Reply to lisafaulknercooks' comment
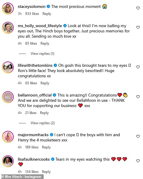143x179 pixels. click(x=46, y=172)
